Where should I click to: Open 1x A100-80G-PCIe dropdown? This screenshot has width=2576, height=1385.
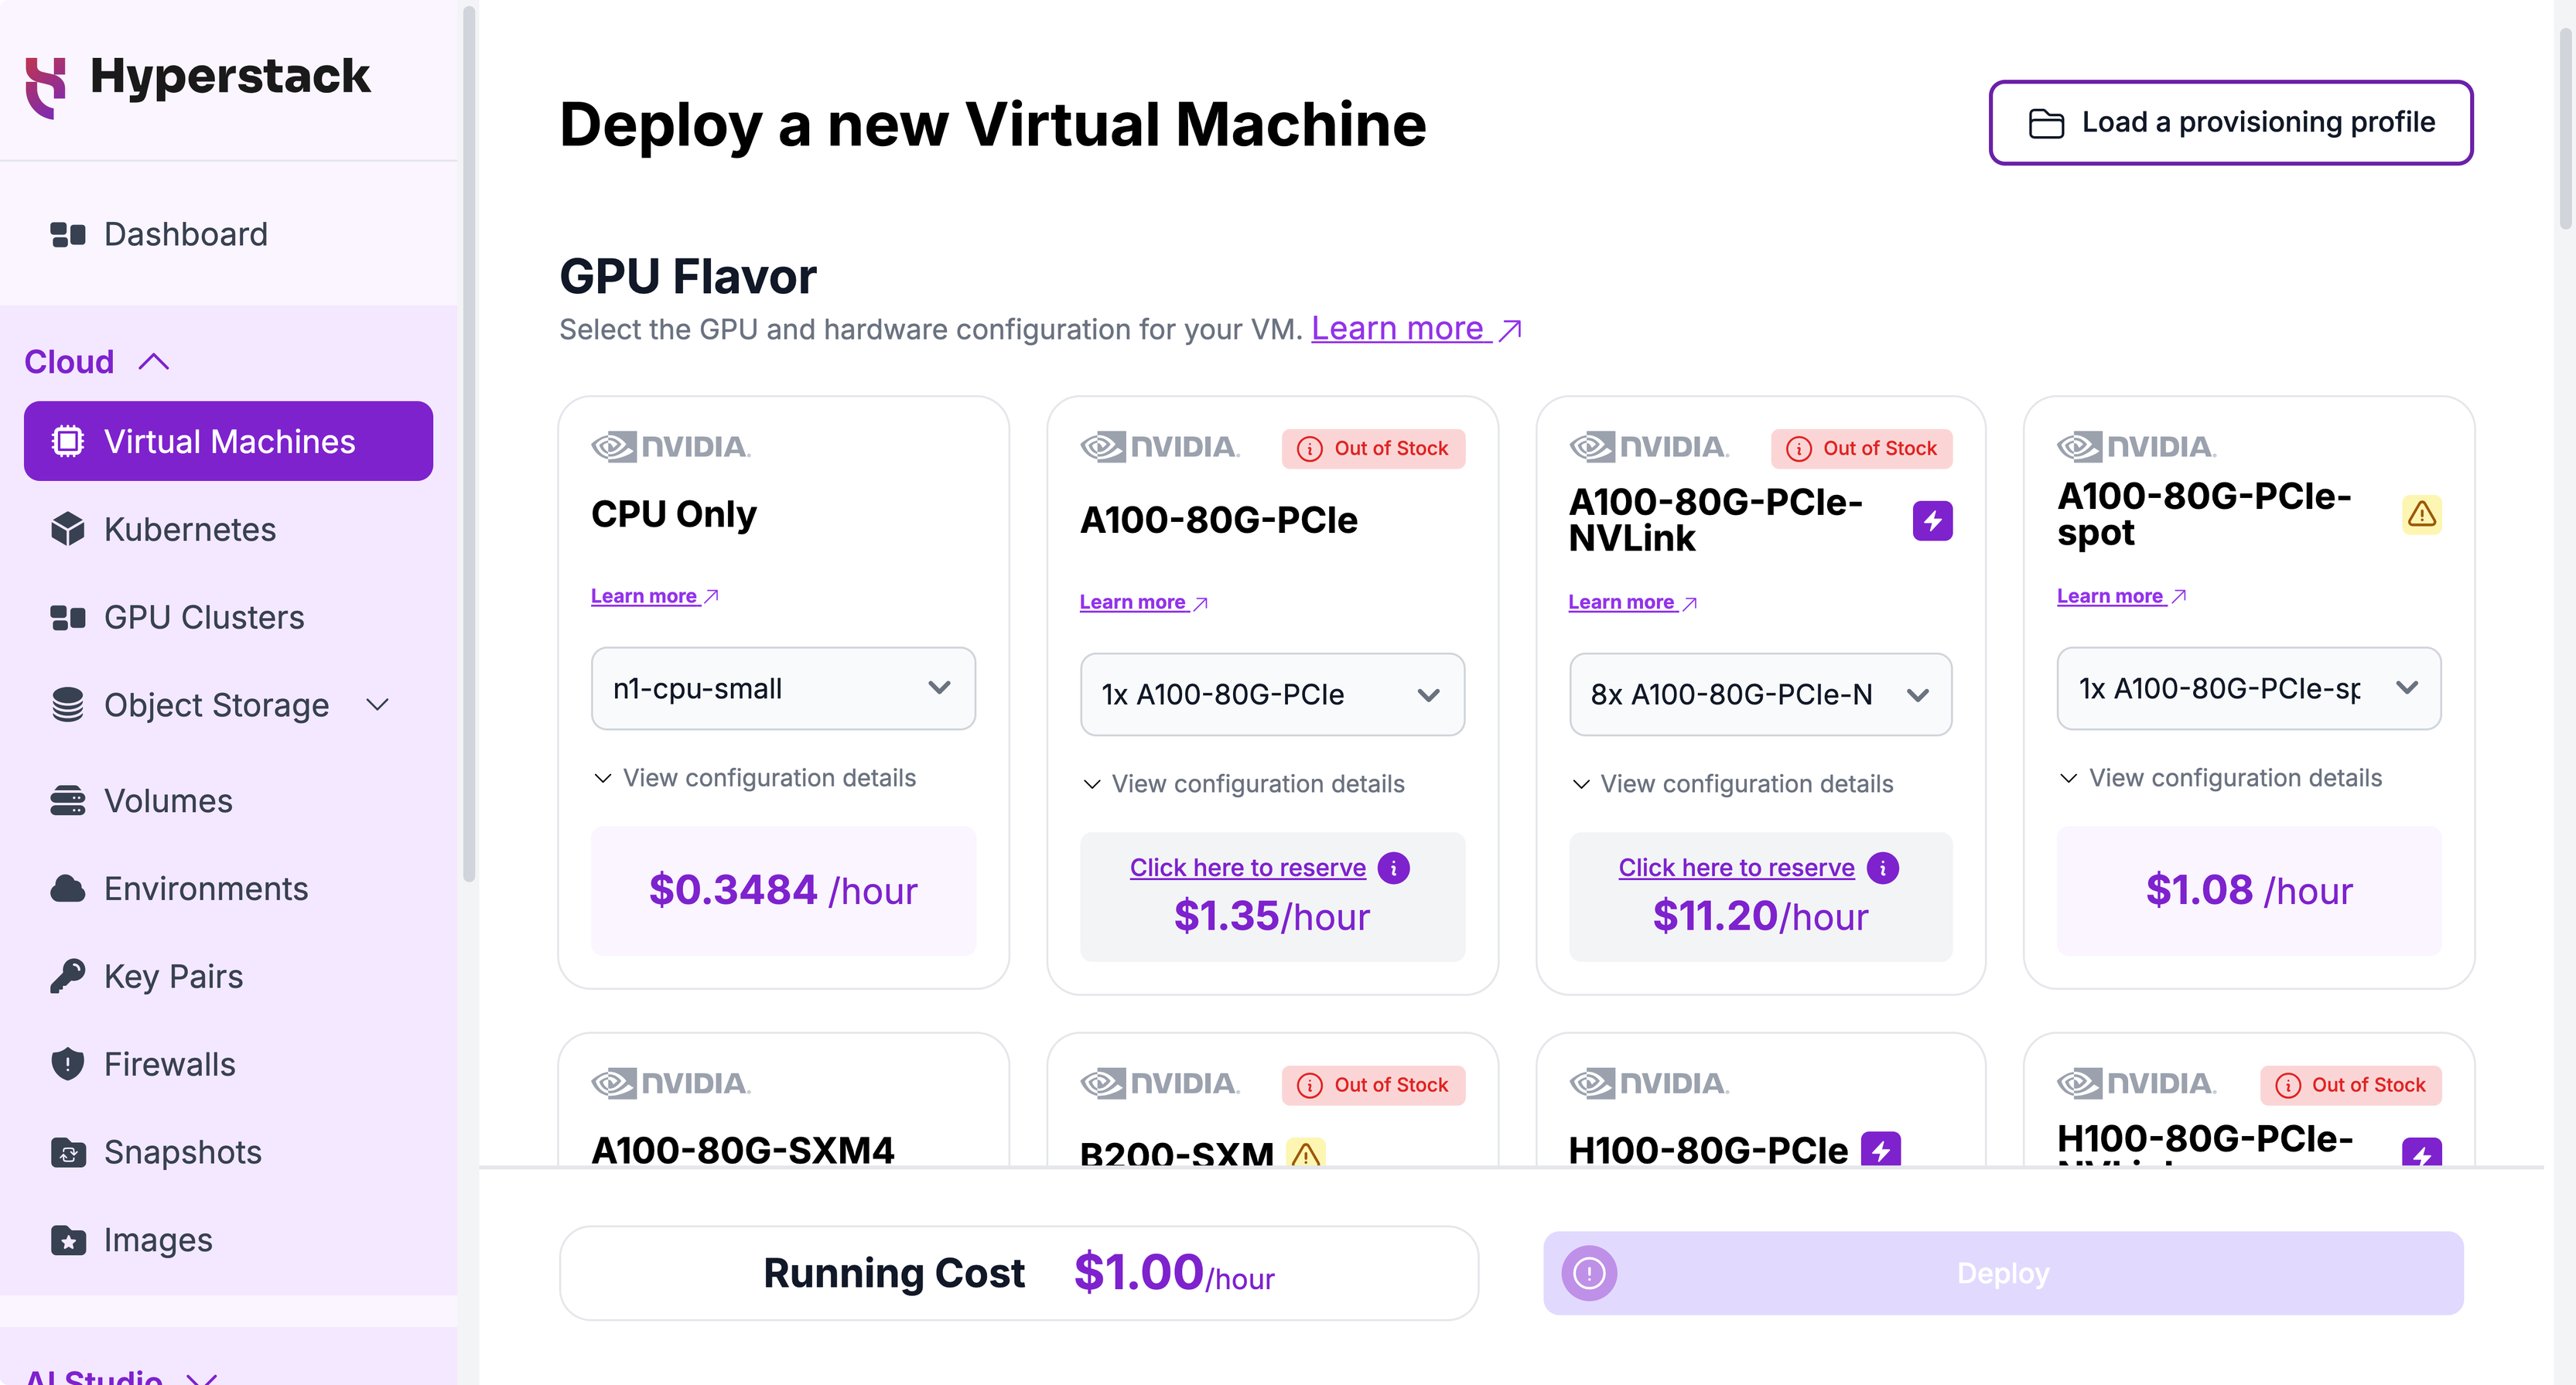tap(1272, 694)
